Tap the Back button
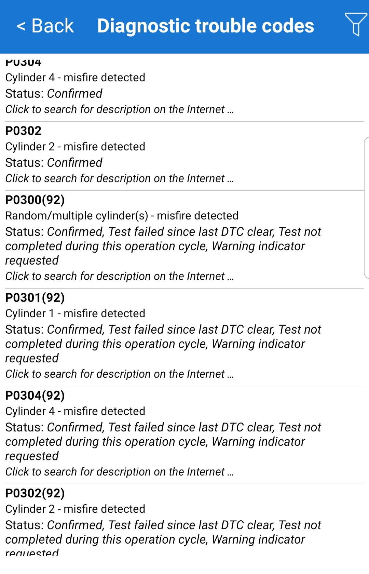 coord(45,26)
